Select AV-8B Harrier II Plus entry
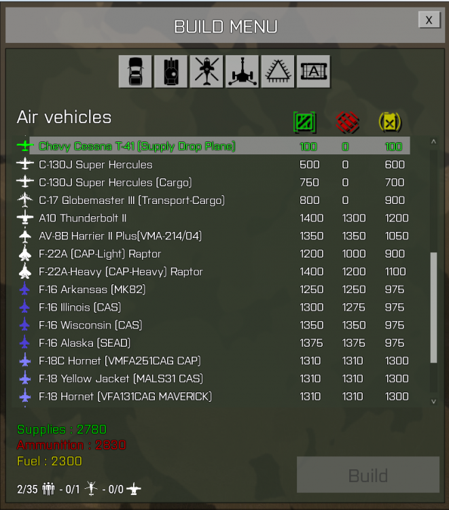 (213, 236)
